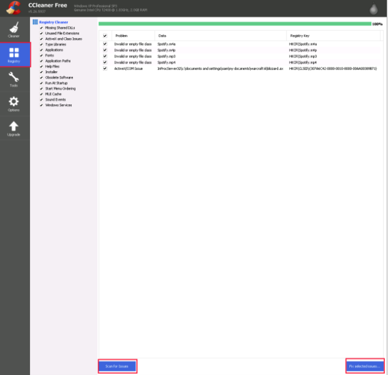Select the HKCR\Spotify.mp3 registry key cell

coord(303,56)
